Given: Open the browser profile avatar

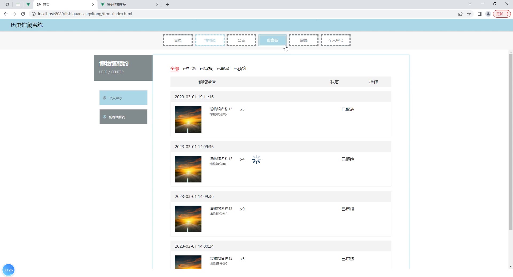Looking at the screenshot, I should tap(488, 14).
